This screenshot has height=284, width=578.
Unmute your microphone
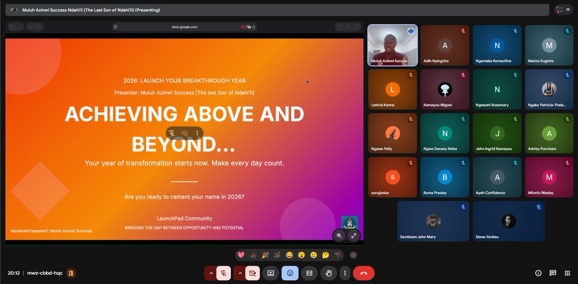coord(223,273)
